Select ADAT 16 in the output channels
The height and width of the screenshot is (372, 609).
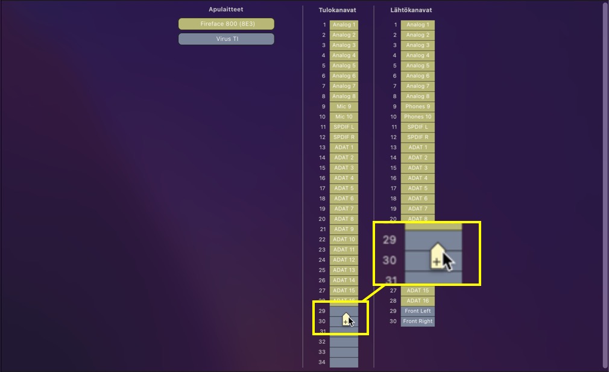click(x=417, y=301)
